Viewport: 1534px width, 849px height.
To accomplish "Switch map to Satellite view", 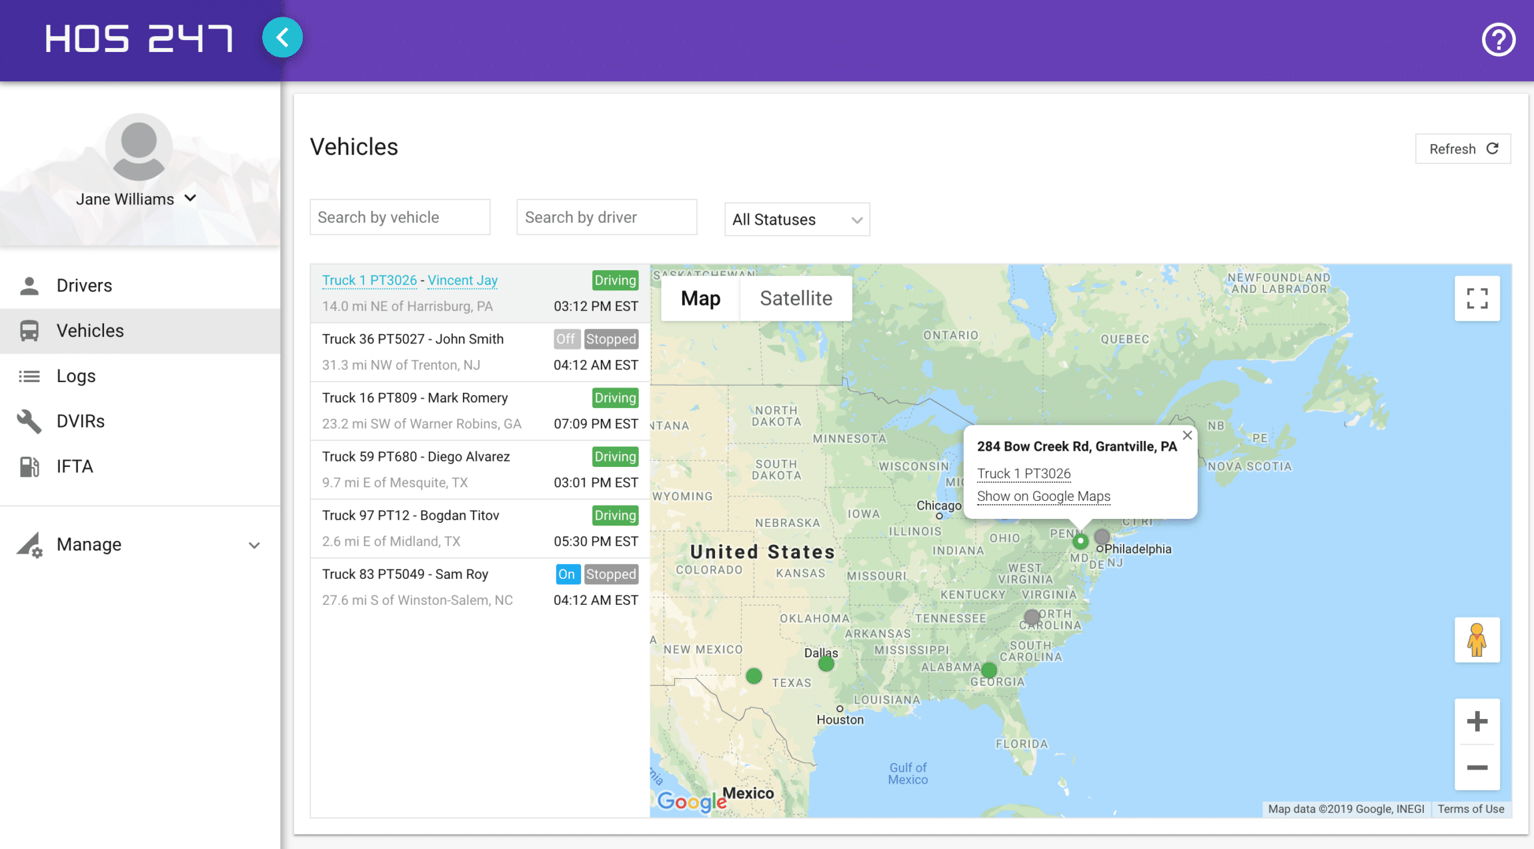I will click(x=796, y=298).
